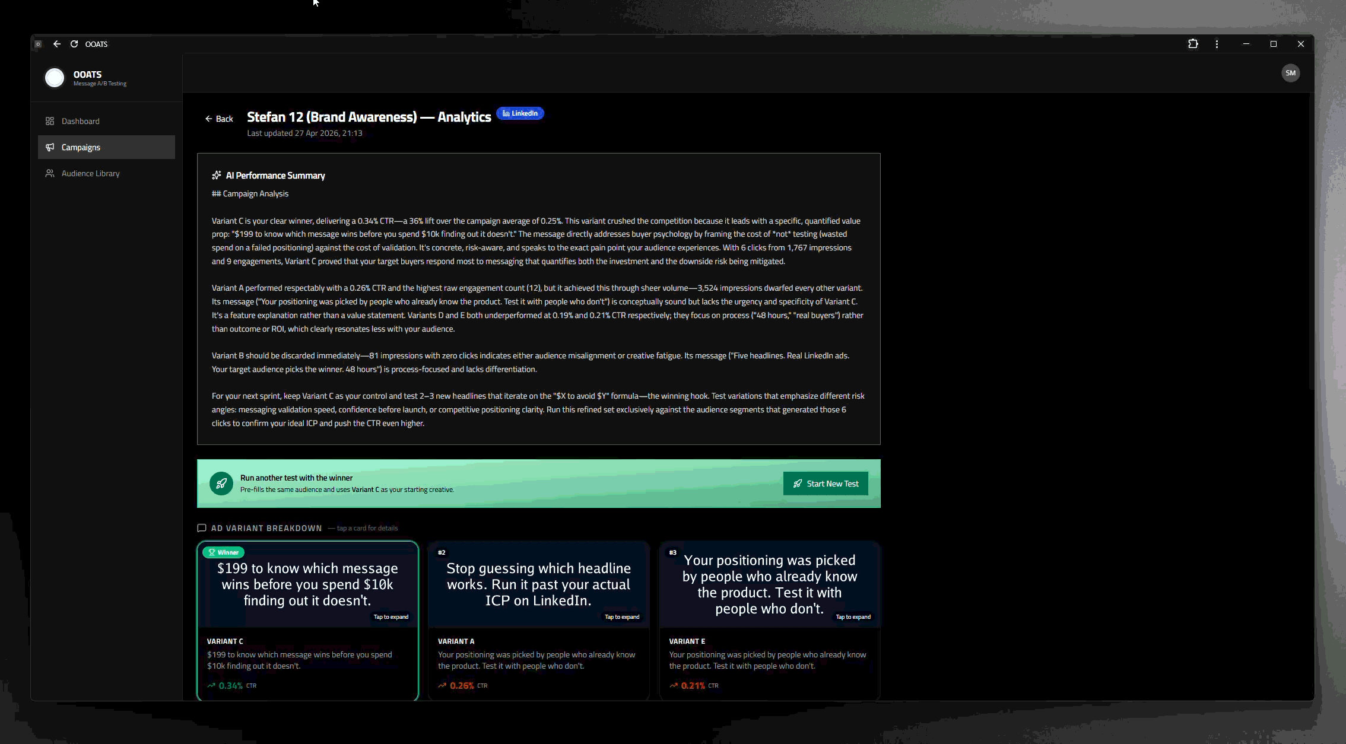Reload the OOATS page
The width and height of the screenshot is (1346, 744).
coord(74,44)
